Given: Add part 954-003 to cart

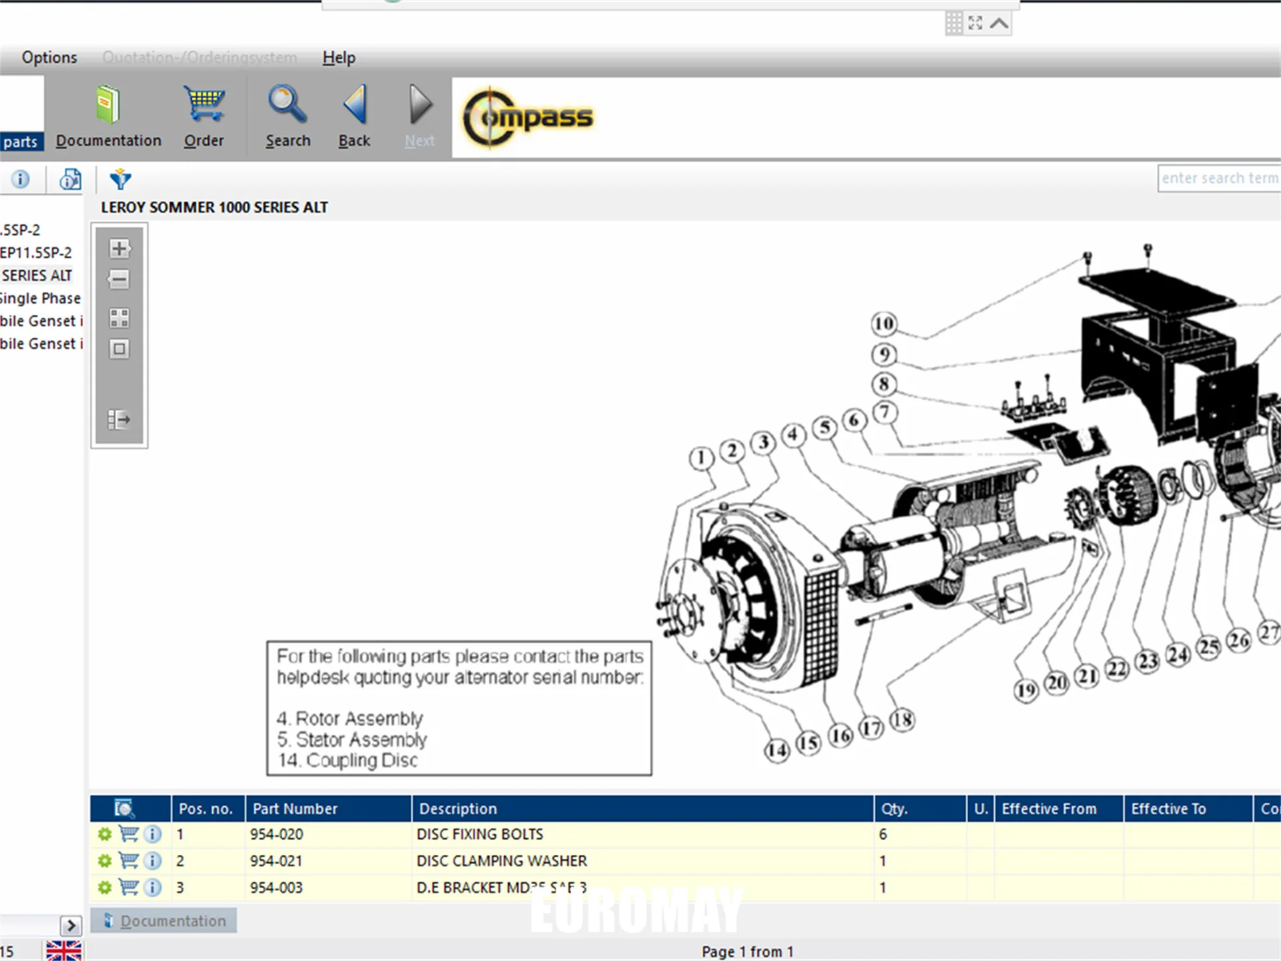Looking at the screenshot, I should (x=128, y=887).
